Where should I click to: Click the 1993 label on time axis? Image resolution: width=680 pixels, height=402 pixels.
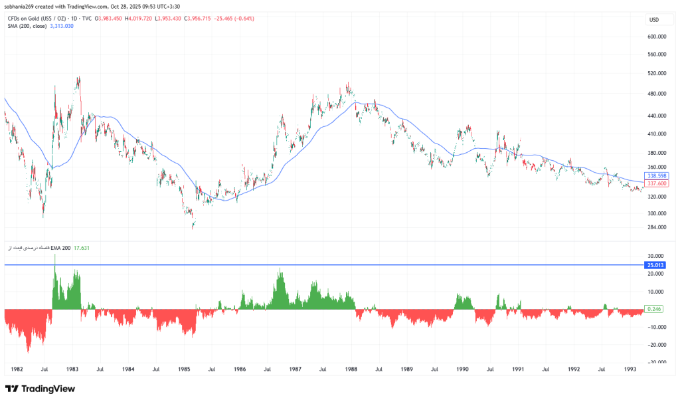pos(630,368)
